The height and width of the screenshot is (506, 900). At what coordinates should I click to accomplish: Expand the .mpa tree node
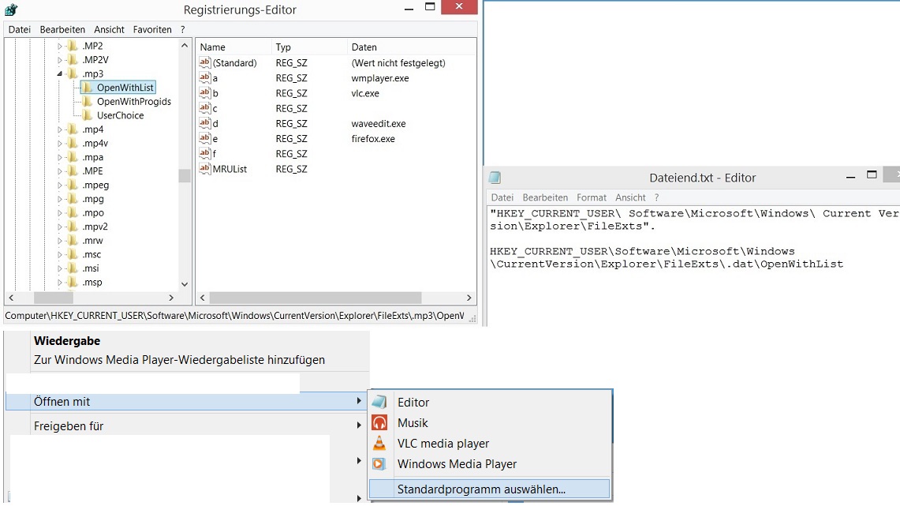(60, 157)
